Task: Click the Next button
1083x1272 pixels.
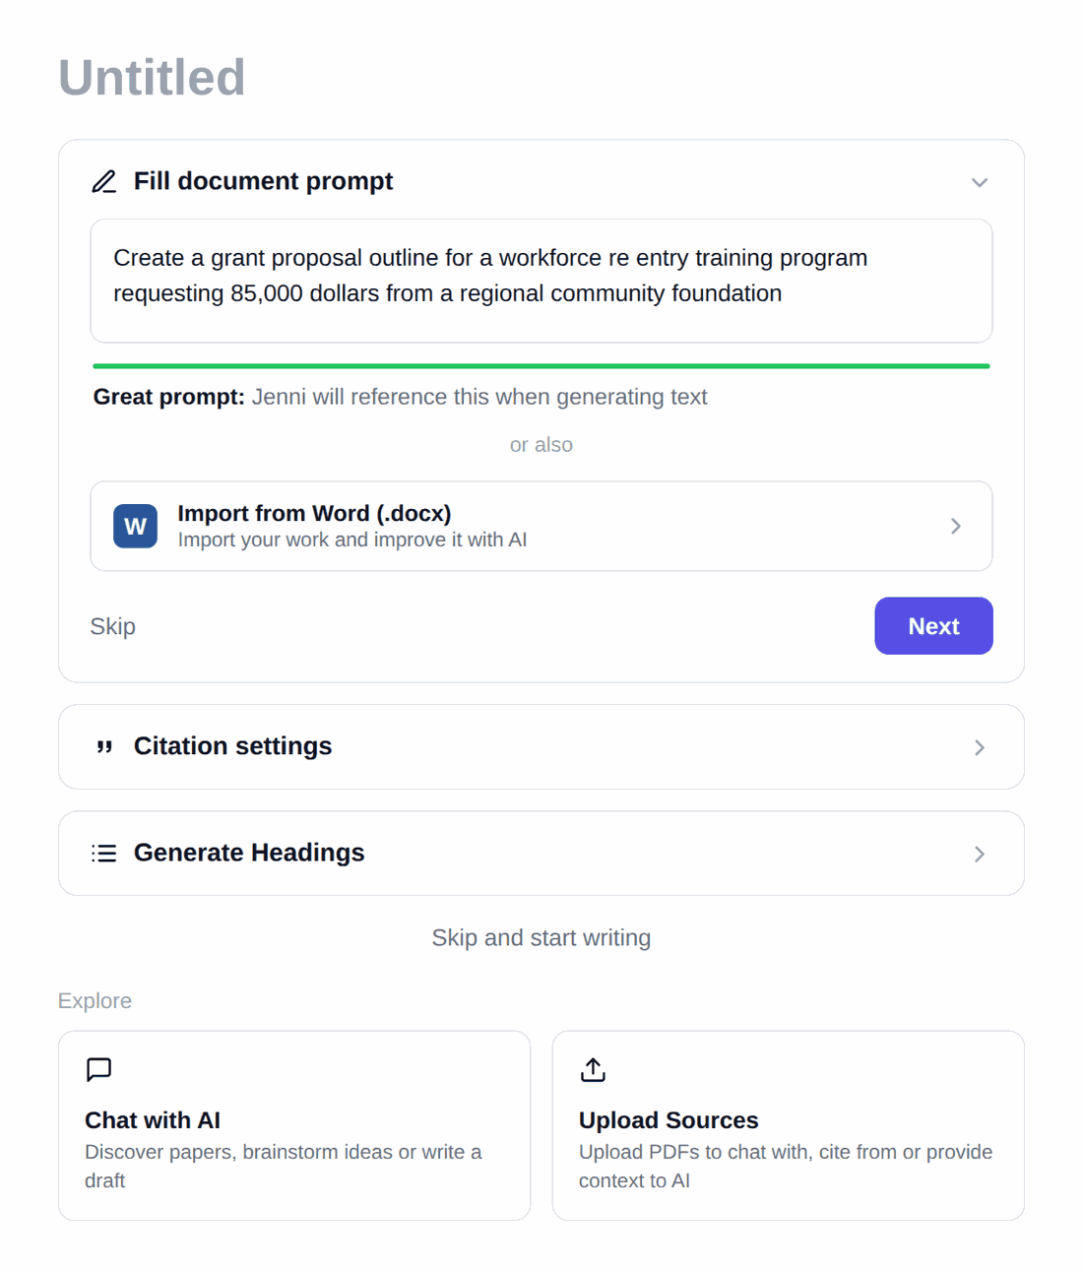Action: [x=933, y=626]
